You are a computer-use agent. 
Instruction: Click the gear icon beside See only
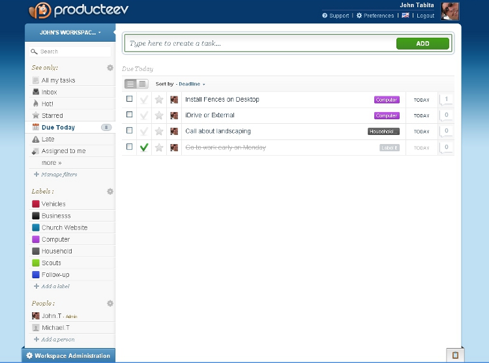[x=110, y=68]
